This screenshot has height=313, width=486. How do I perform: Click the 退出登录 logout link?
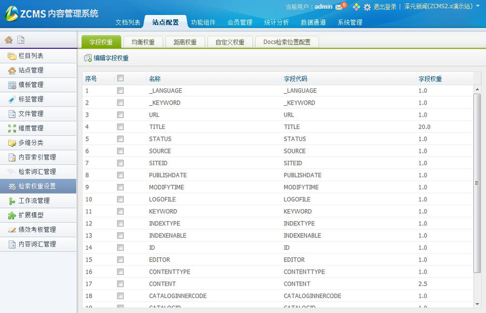385,7
